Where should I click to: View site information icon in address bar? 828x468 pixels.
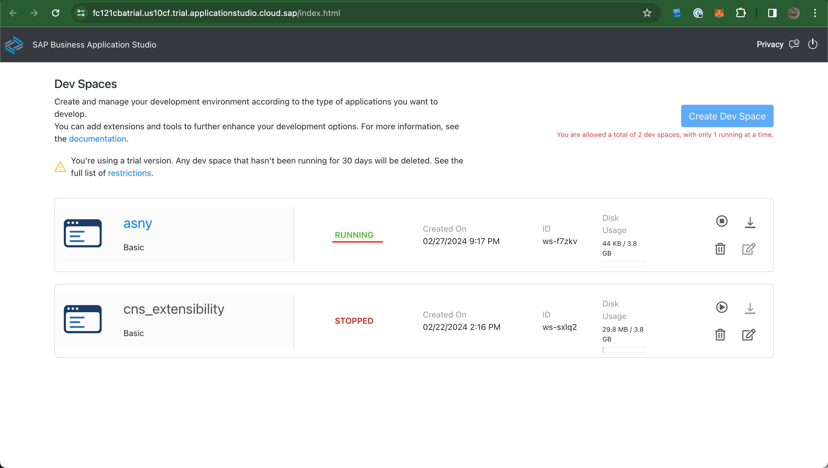coord(81,13)
